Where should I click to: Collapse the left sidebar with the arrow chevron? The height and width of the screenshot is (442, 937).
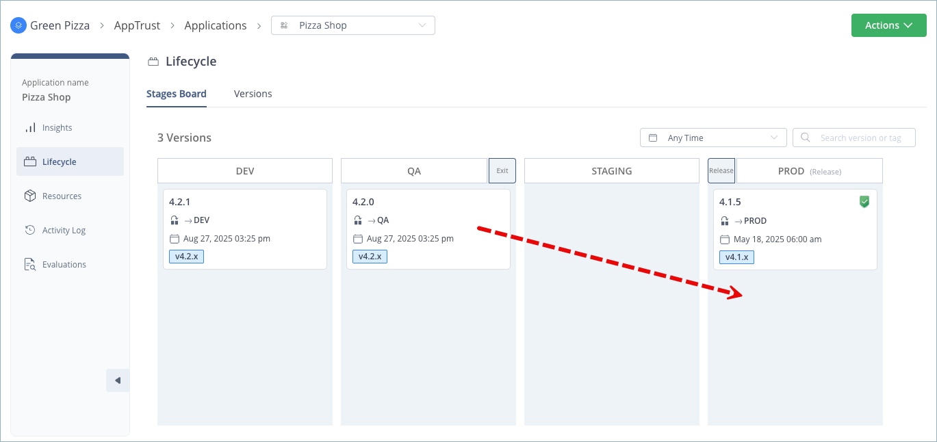[117, 380]
